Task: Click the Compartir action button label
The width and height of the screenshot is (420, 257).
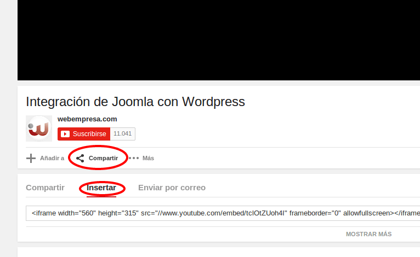Action: click(104, 158)
